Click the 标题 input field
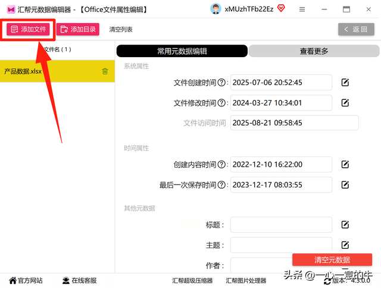The image size is (381, 288). [281, 224]
